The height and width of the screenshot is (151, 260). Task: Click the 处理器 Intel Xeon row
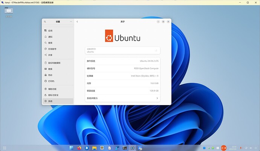[122, 76]
